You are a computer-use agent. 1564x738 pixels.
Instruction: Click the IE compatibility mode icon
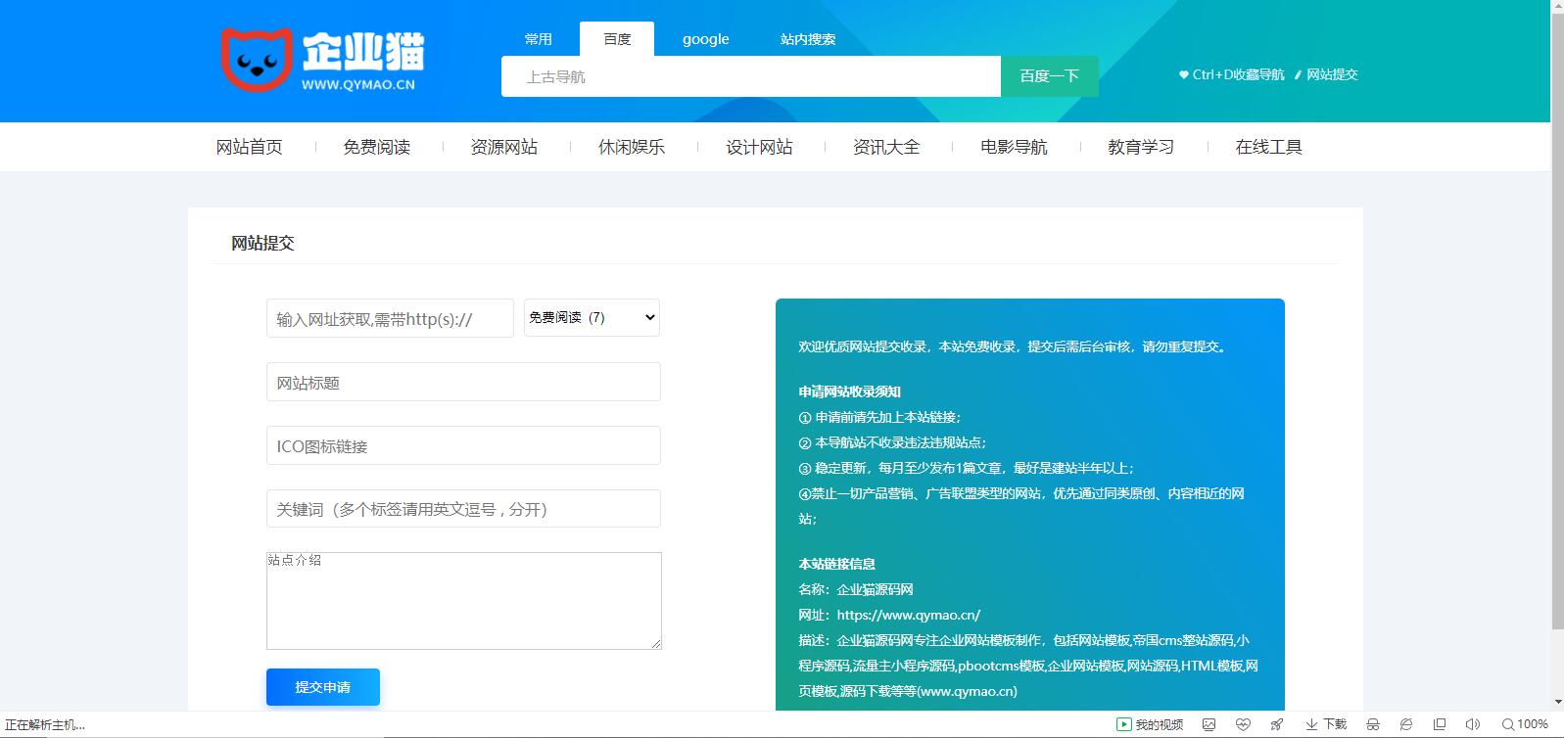pyautogui.click(x=1406, y=724)
